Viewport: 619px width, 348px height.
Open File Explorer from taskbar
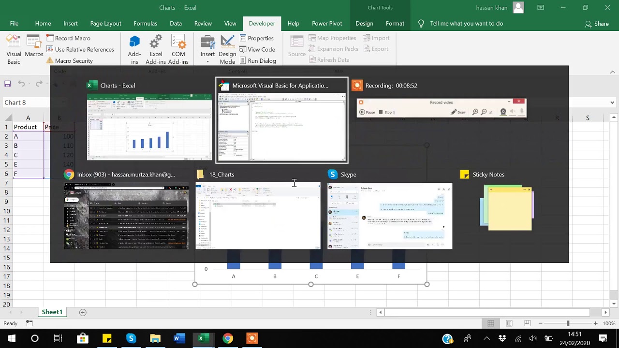pos(155,338)
